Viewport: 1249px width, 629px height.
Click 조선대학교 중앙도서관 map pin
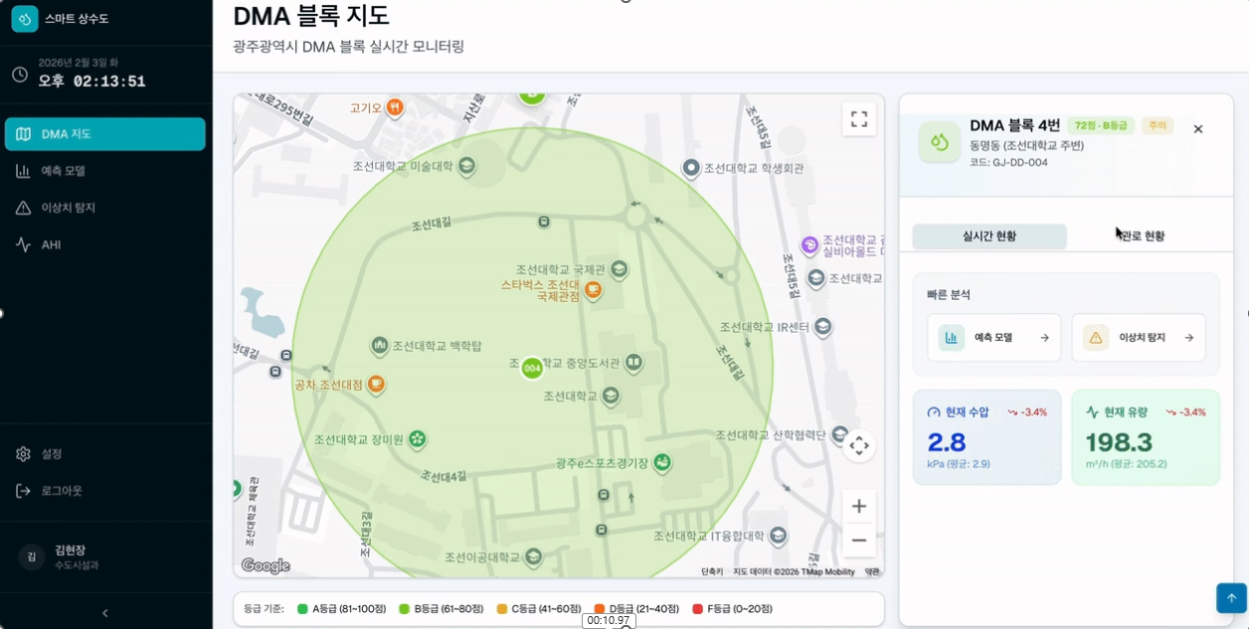pos(632,363)
